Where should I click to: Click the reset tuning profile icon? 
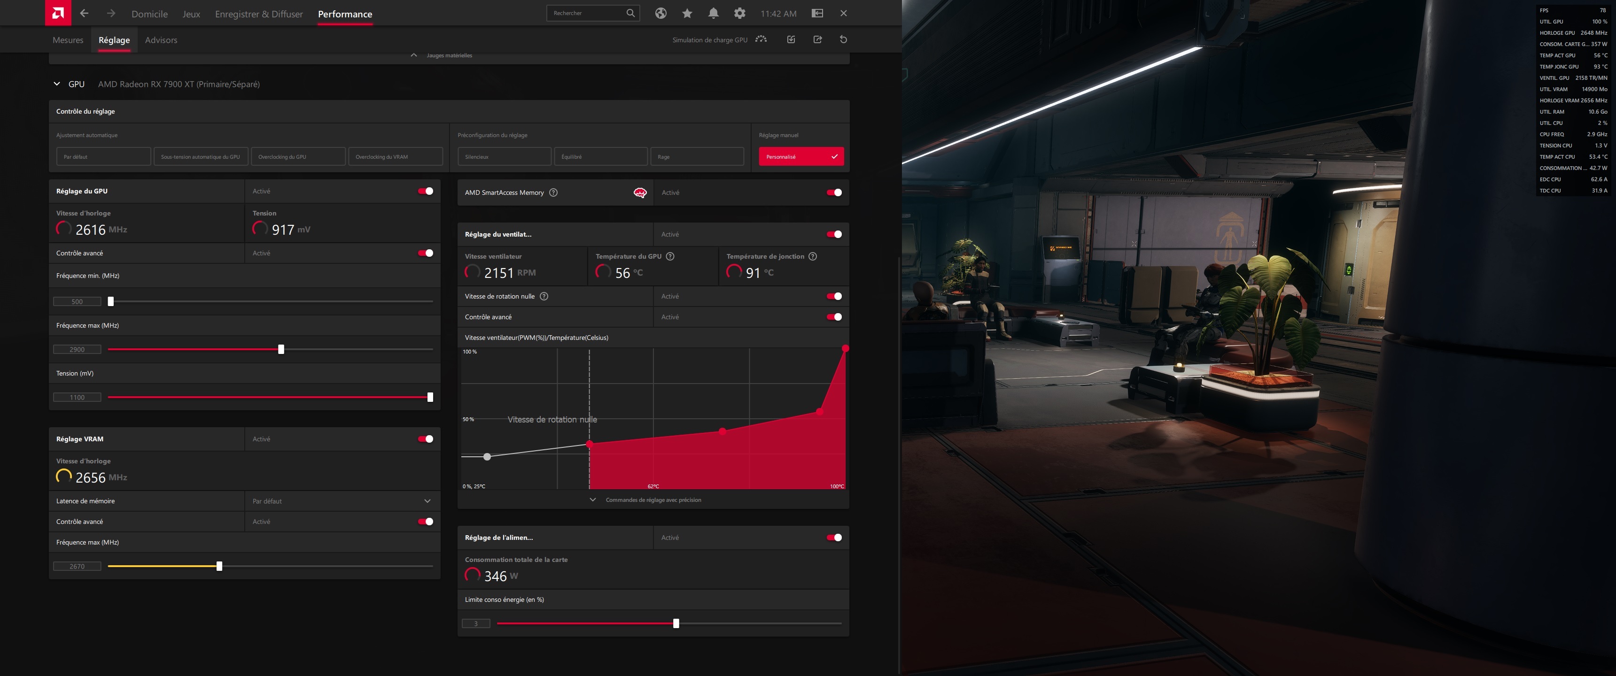point(843,39)
